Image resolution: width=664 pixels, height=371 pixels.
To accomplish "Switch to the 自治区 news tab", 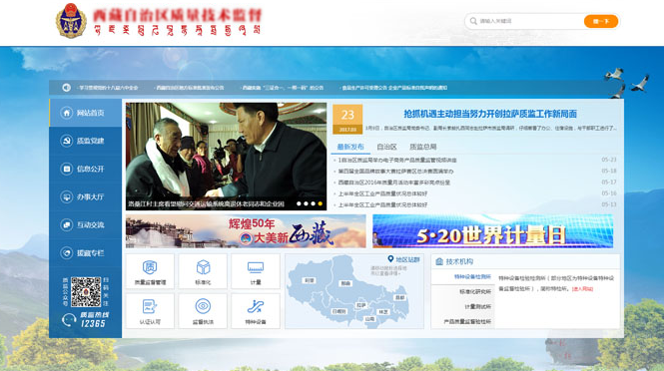I will pos(386,147).
